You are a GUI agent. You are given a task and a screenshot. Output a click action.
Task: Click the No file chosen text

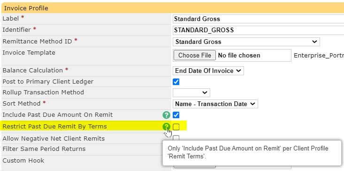click(239, 56)
